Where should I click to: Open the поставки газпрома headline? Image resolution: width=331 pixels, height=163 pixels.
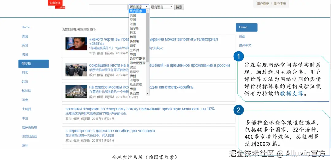[x=140, y=109]
